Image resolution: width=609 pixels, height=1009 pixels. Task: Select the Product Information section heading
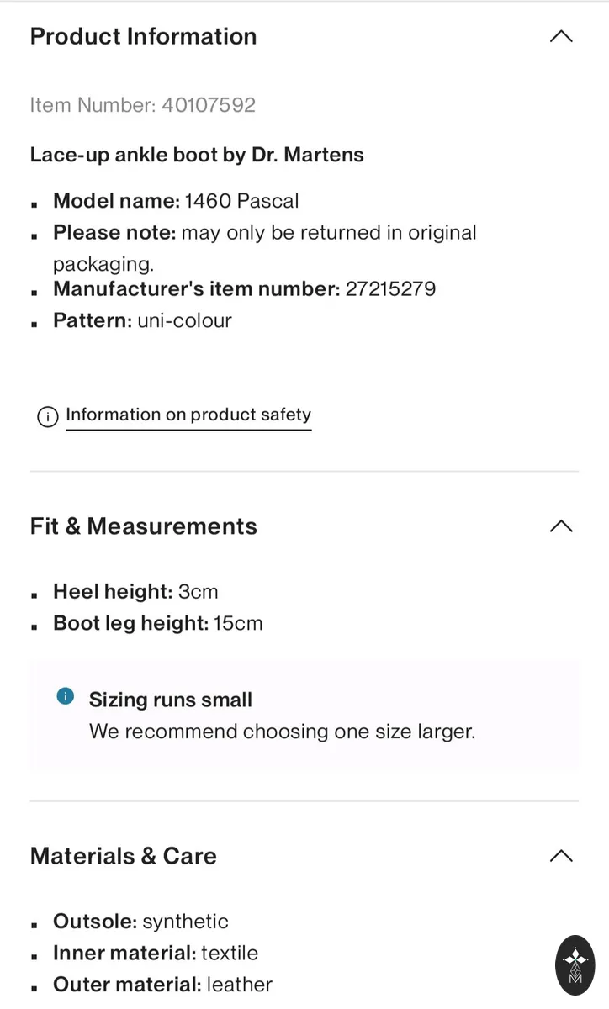click(x=144, y=36)
